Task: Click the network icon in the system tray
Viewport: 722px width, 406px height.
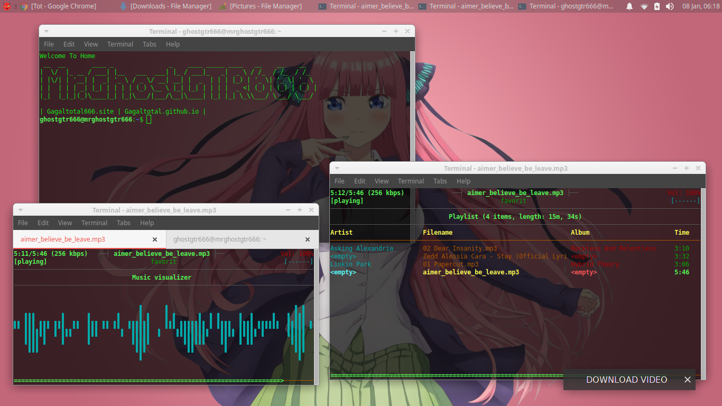Action: click(644, 6)
